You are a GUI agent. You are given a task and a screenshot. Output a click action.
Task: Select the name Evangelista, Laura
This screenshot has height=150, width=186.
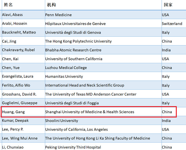[18, 77]
